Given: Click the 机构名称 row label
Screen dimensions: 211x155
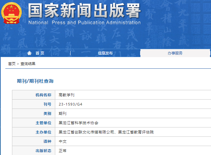Looking at the screenshot, I should point(43,95).
